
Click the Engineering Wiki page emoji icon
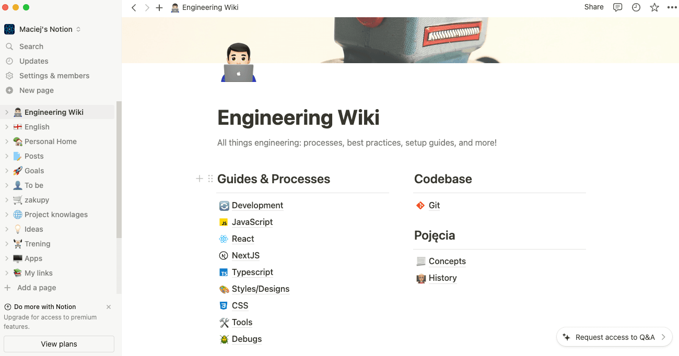click(x=239, y=63)
